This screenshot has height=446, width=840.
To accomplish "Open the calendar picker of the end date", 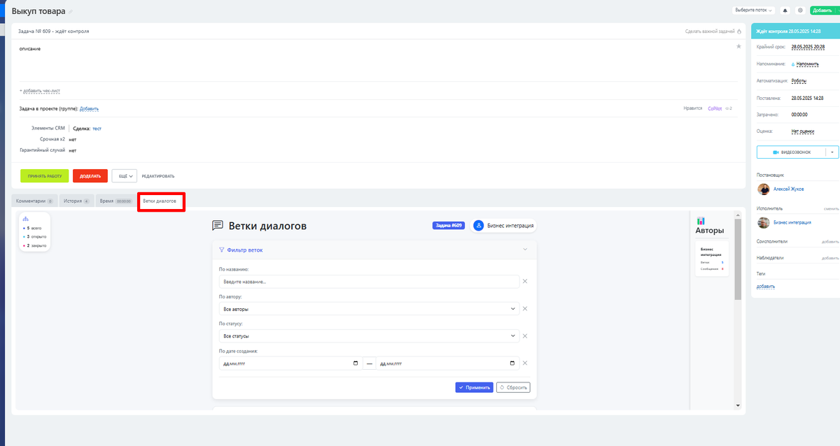I will coord(512,364).
